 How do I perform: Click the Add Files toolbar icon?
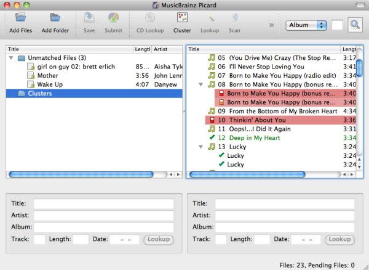21,18
